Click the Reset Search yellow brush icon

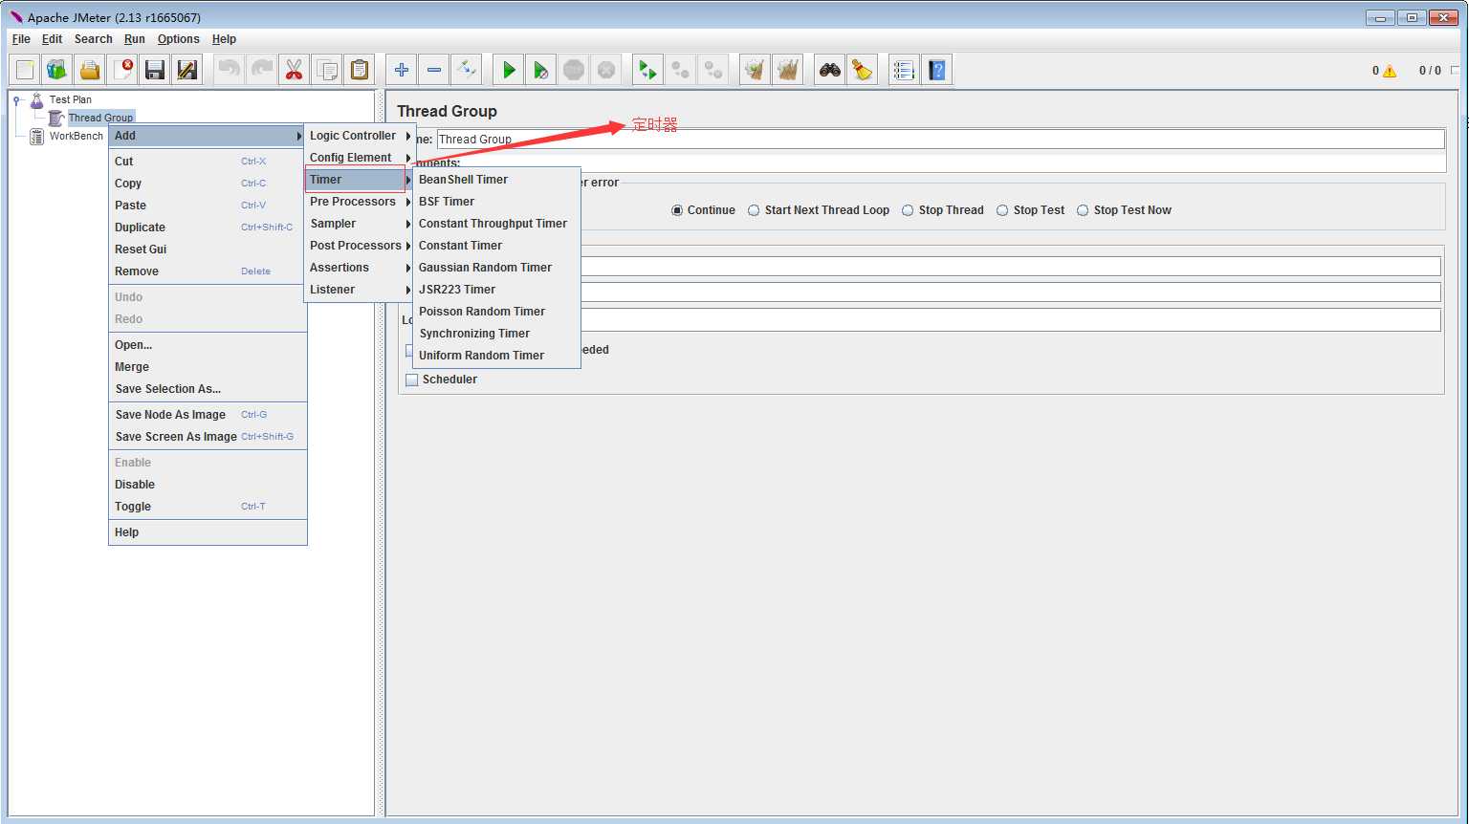[863, 70]
